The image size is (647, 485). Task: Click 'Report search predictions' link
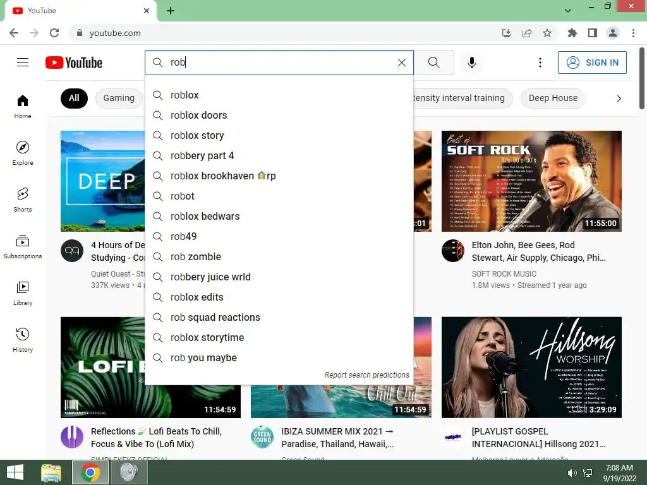tap(366, 375)
